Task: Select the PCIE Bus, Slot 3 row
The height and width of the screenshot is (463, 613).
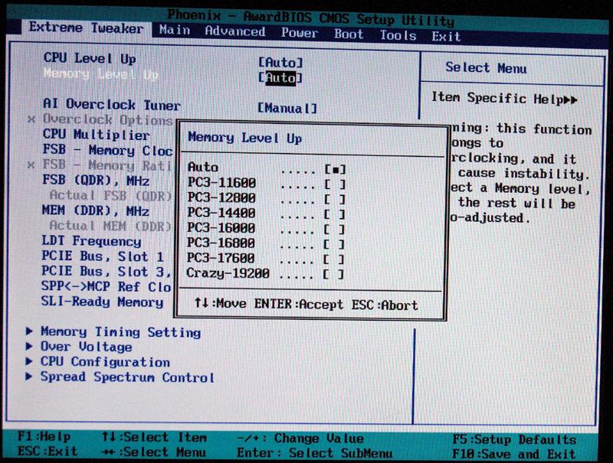Action: [107, 272]
